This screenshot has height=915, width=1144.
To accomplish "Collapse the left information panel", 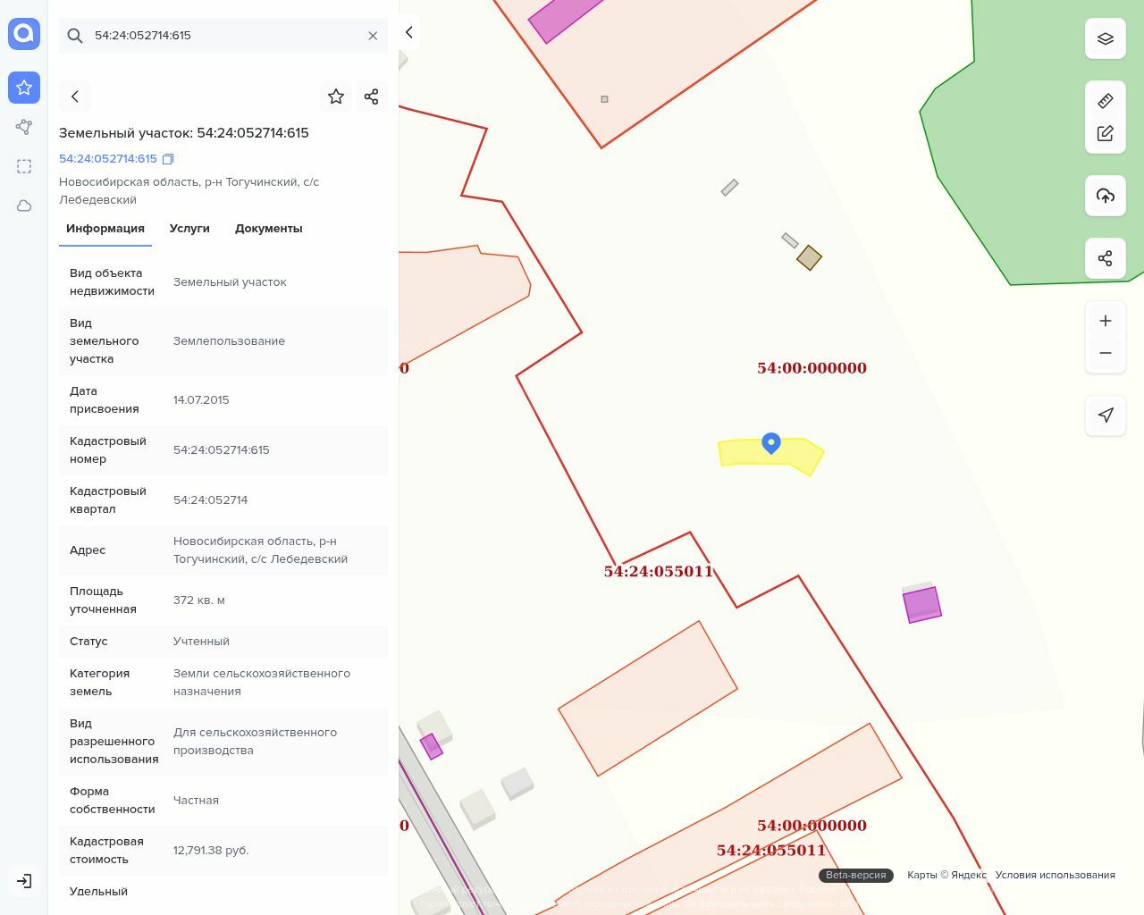I will click(x=408, y=32).
